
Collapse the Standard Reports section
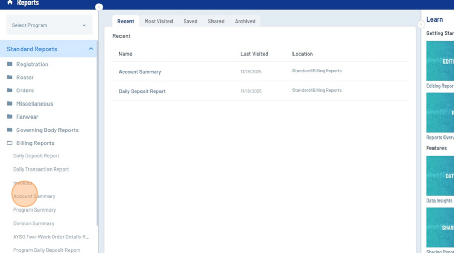[90, 49]
